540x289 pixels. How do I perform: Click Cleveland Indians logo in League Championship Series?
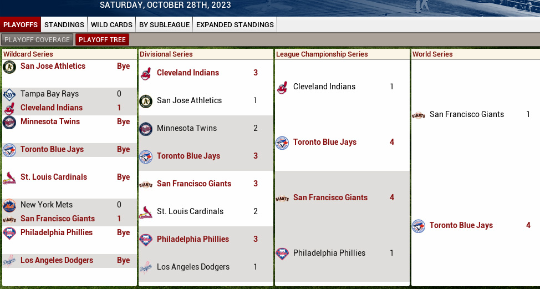coord(282,87)
